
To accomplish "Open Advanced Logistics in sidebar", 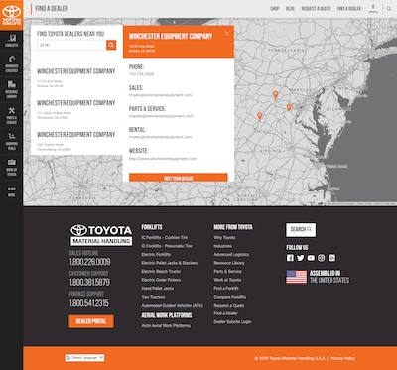I will click(11, 63).
